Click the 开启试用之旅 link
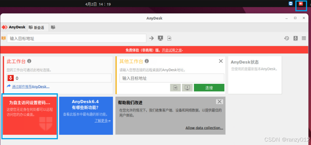This screenshot has height=145, width=311. 172,50
